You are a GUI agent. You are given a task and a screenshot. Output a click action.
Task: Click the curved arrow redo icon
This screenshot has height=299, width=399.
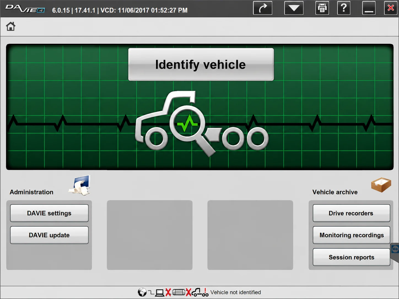click(263, 8)
